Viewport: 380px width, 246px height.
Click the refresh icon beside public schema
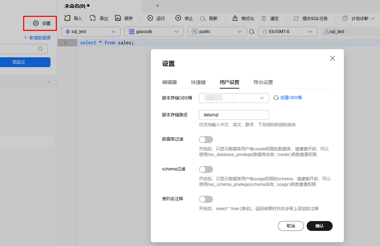click(252, 32)
